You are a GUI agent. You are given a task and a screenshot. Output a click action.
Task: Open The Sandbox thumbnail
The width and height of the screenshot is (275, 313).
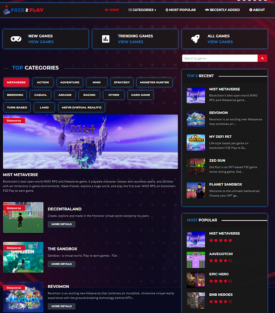click(x=23, y=257)
